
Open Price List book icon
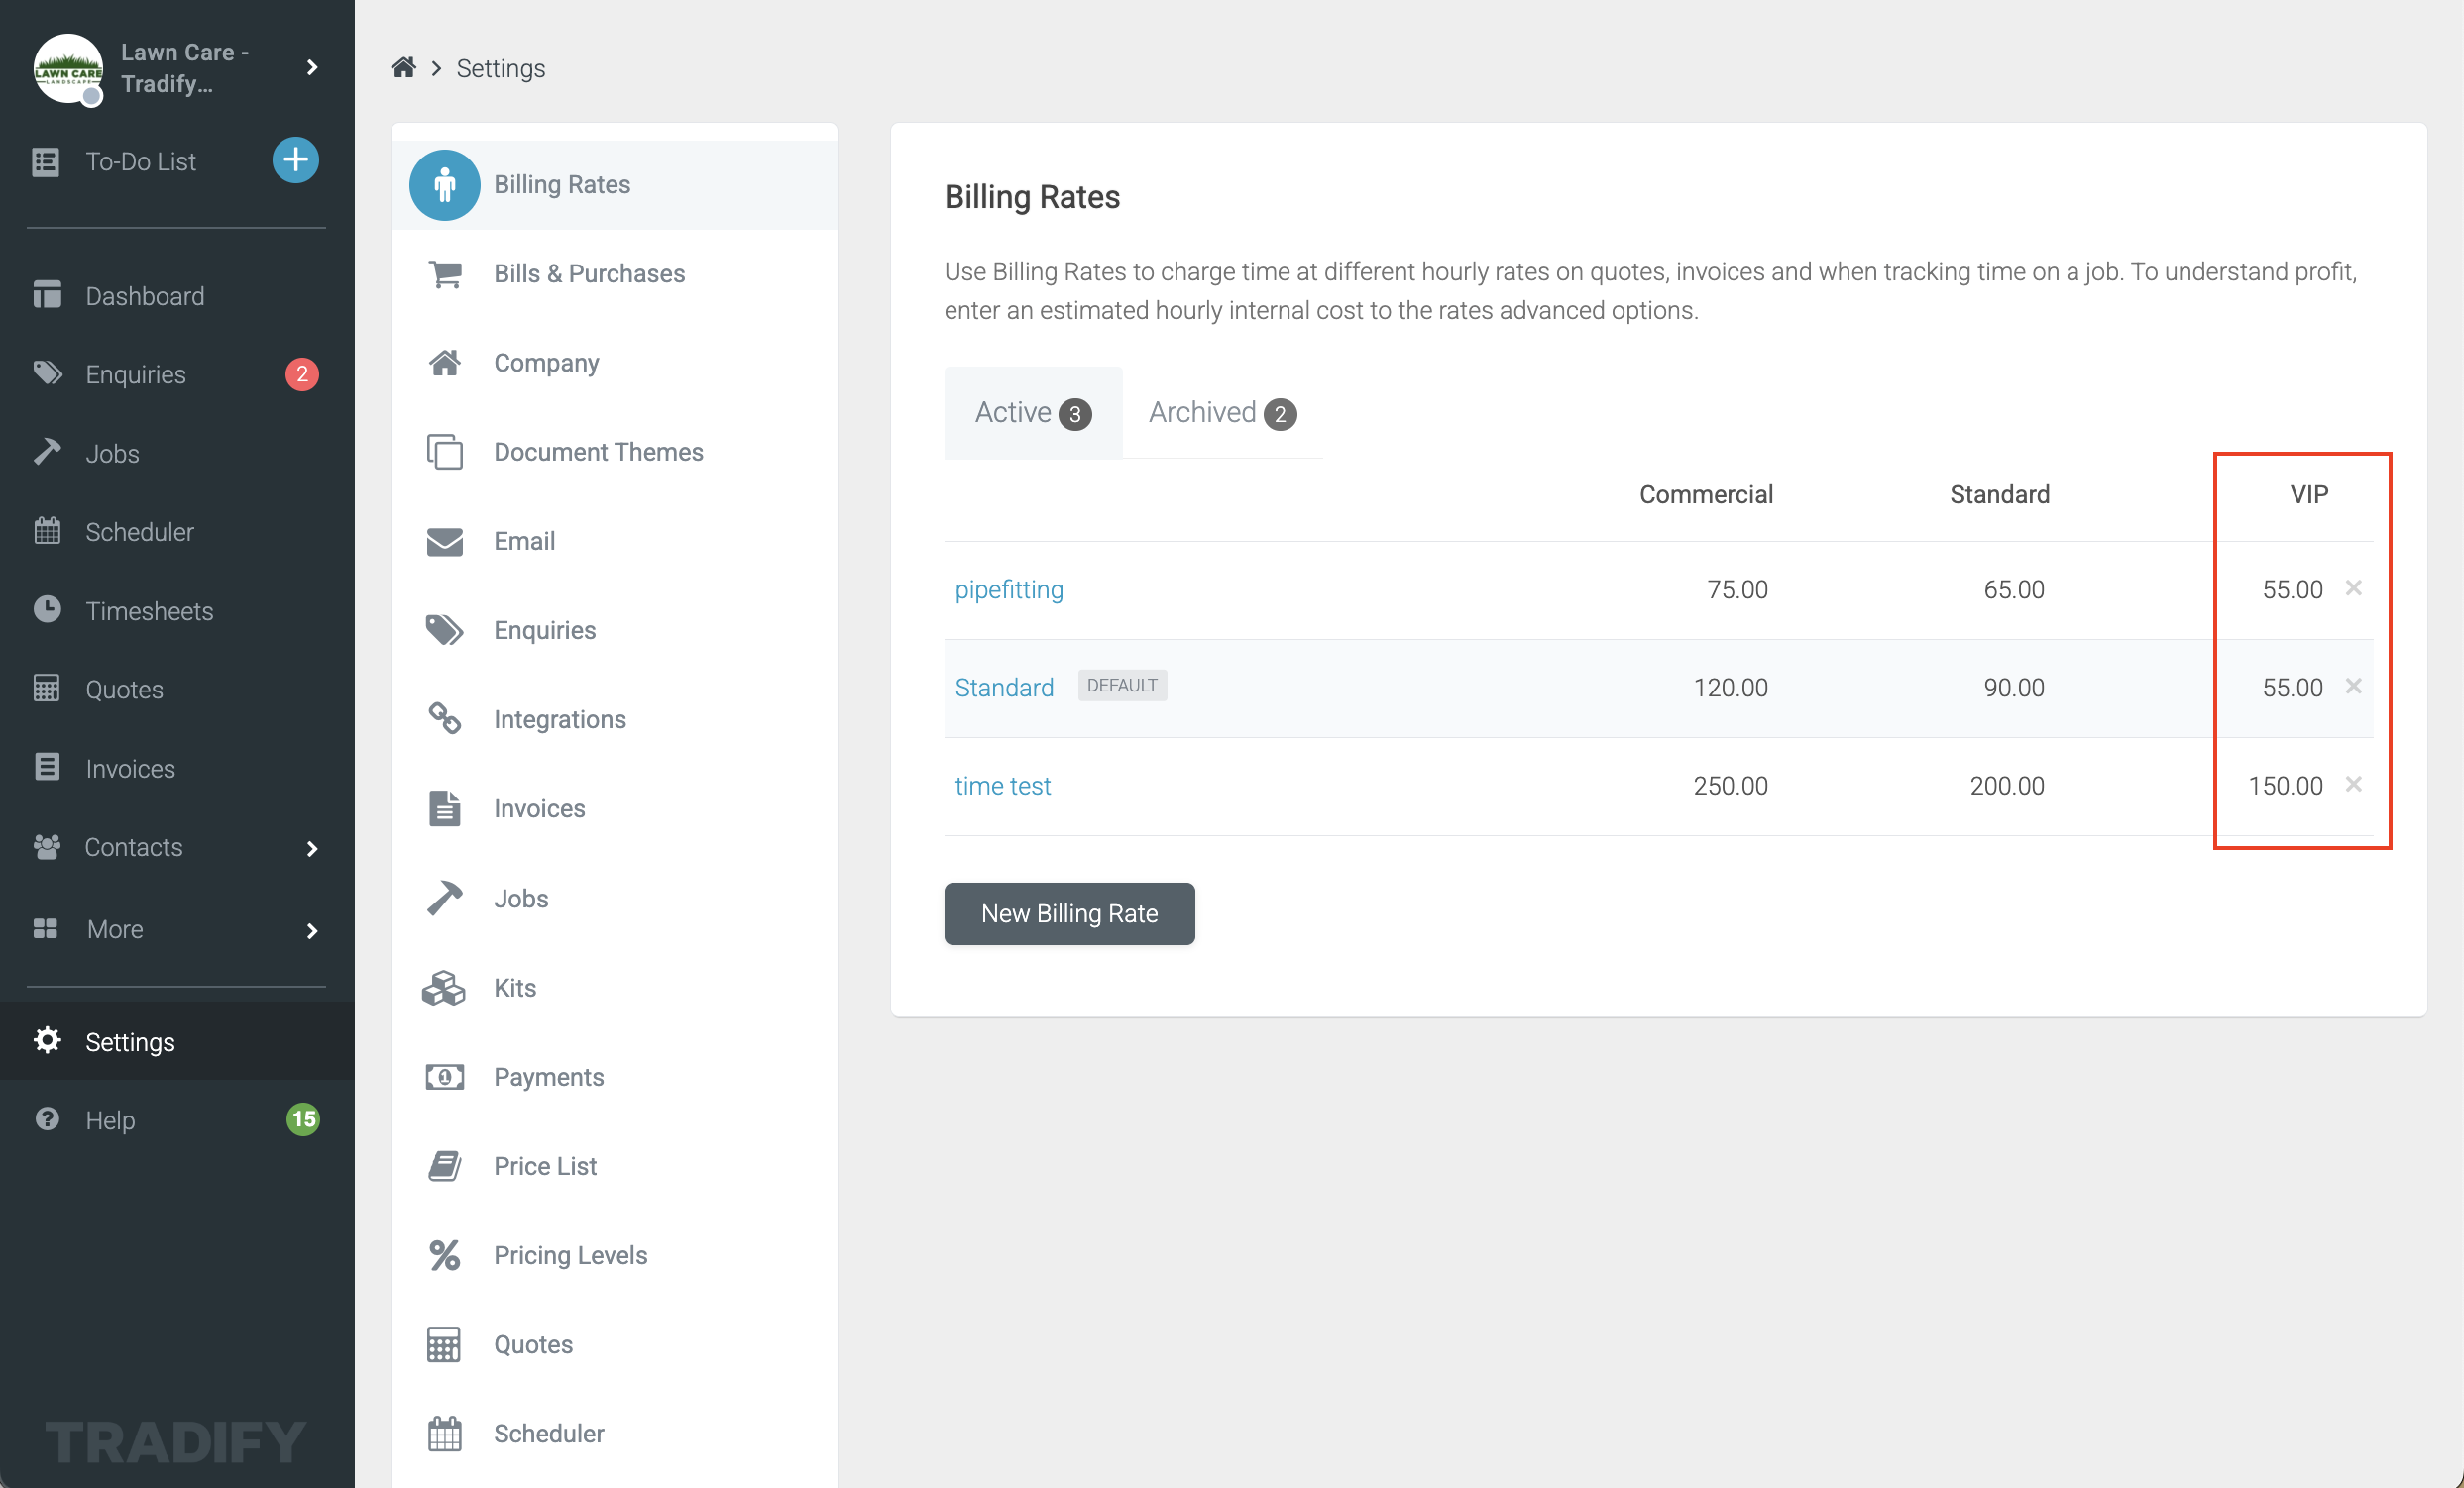445,1165
